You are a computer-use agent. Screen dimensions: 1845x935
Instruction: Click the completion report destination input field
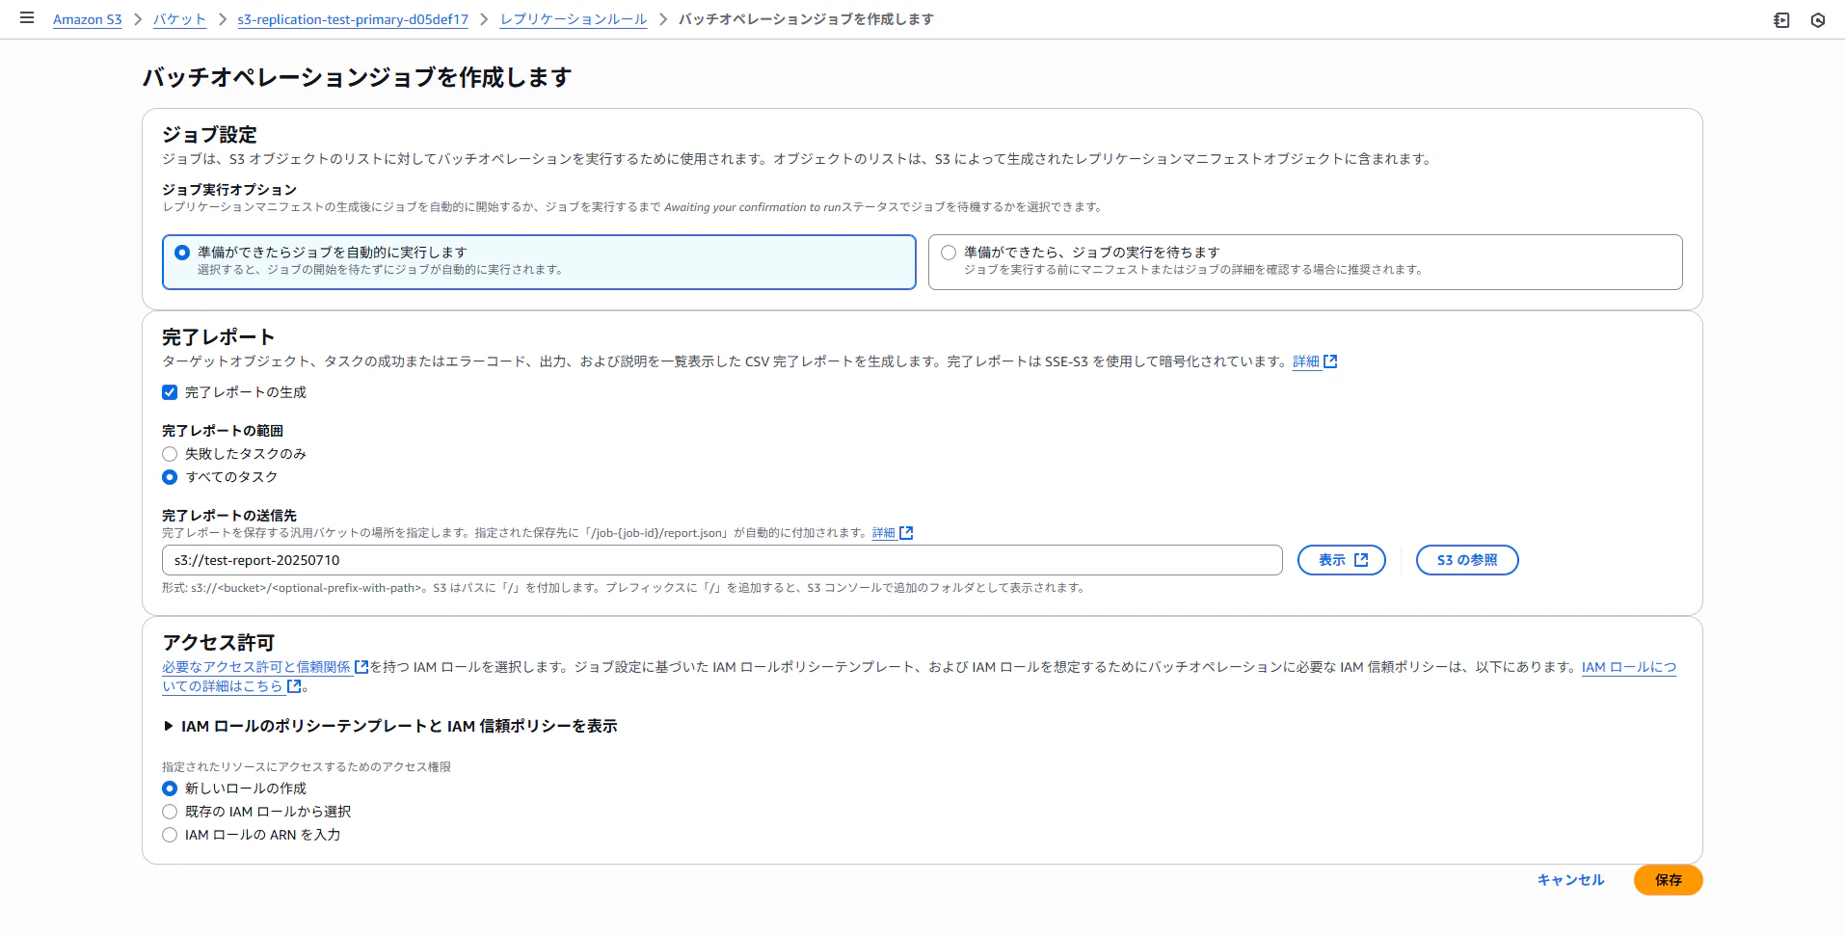(721, 560)
